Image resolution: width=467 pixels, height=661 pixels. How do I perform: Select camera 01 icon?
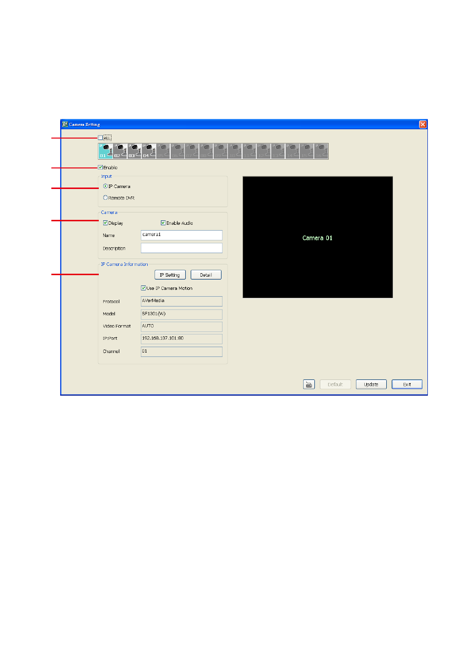pyautogui.click(x=106, y=151)
